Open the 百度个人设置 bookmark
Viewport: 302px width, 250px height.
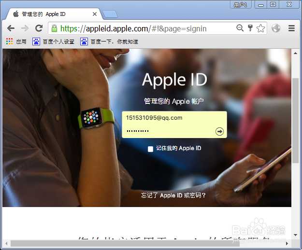(x=53, y=42)
